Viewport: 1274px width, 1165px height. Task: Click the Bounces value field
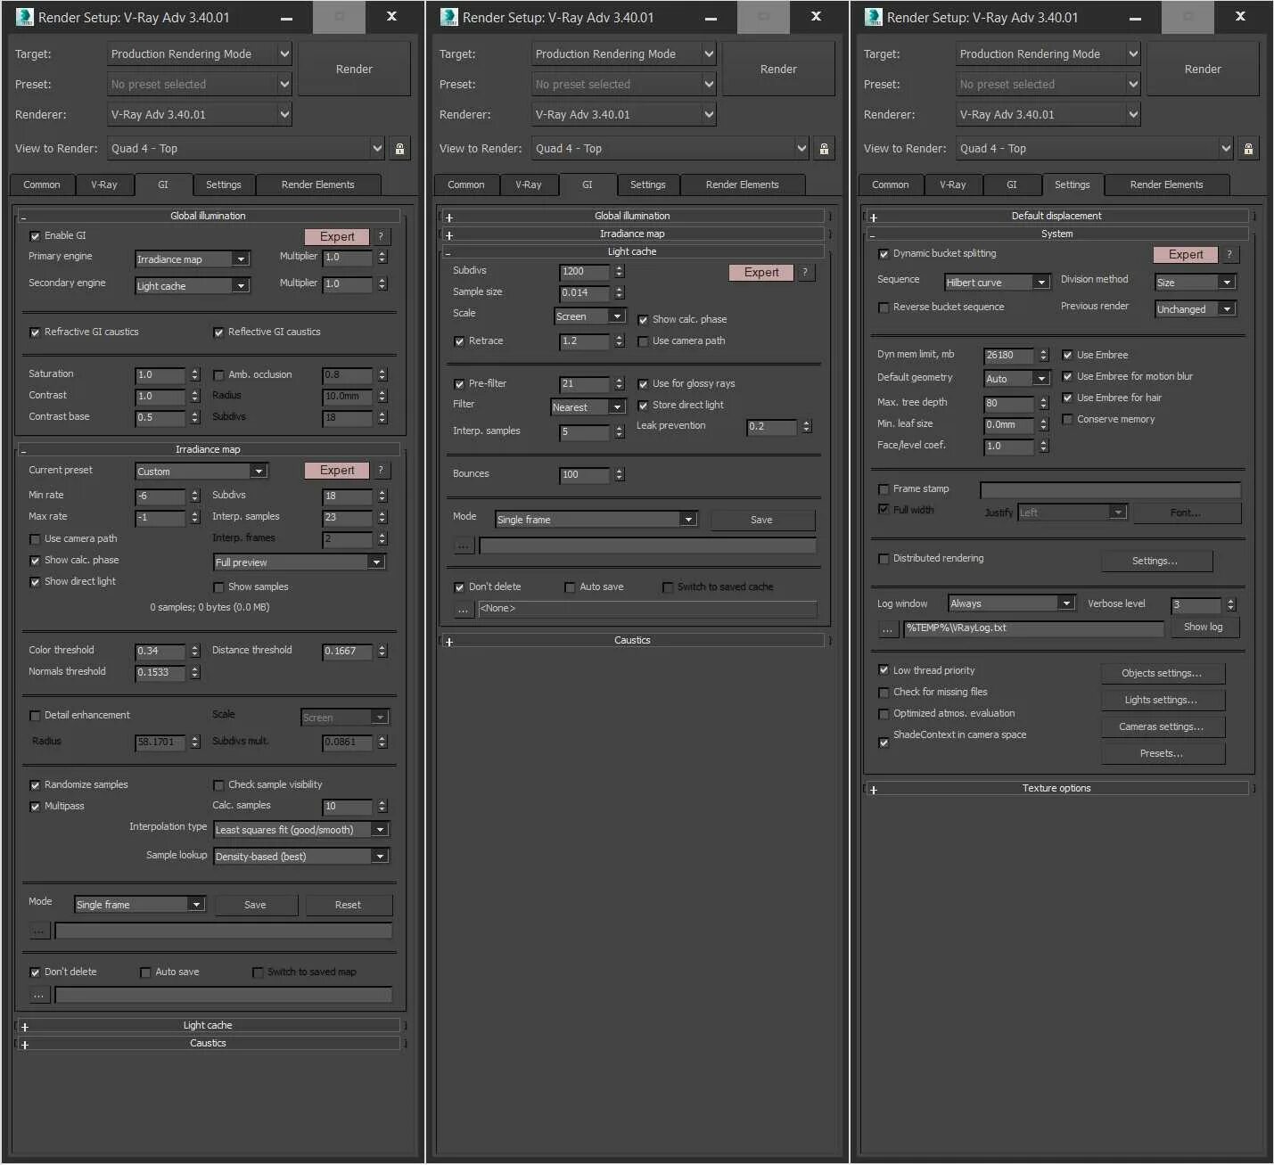(585, 475)
